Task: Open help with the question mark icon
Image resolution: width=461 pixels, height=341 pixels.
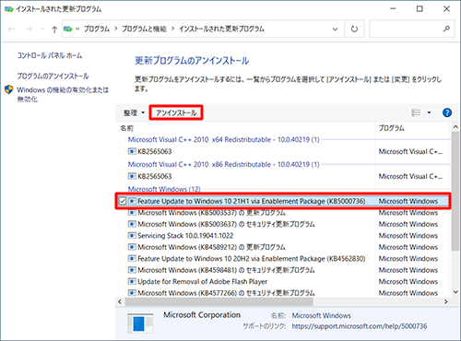Action: 447,112
